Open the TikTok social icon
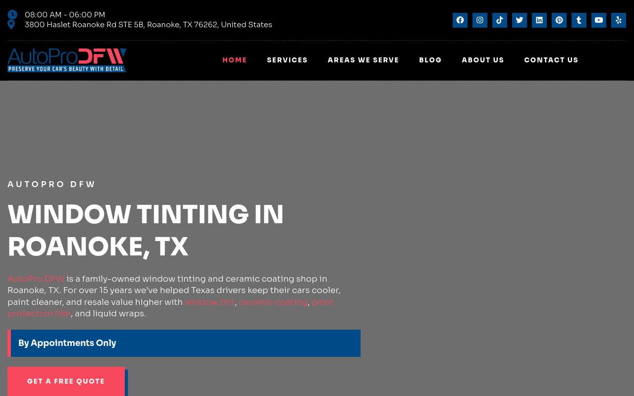Viewport: 634px width, 396px height. pos(500,20)
